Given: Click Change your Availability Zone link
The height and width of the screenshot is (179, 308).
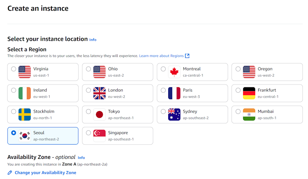Looking at the screenshot, I should point(45,173).
